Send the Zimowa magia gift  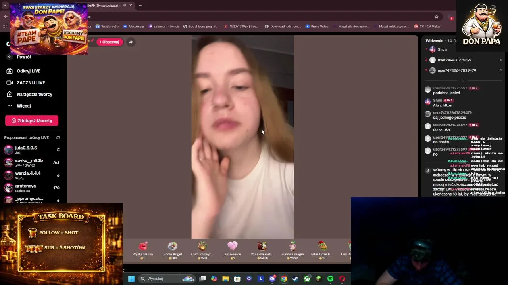tap(292, 251)
